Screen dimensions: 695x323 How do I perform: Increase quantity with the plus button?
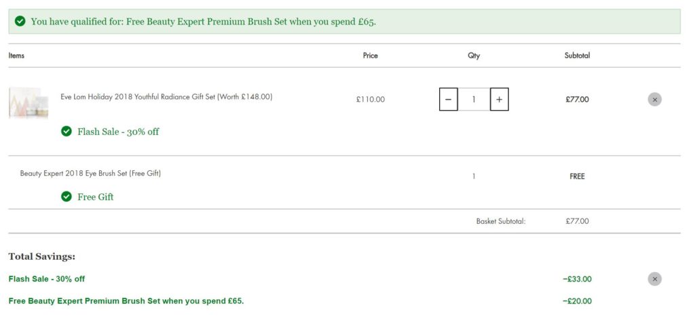tap(499, 100)
